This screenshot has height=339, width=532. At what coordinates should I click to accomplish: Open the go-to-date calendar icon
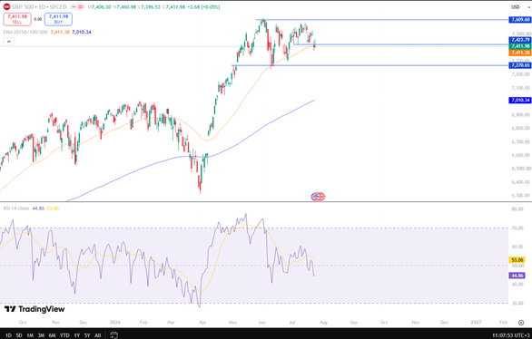pyautogui.click(x=114, y=335)
